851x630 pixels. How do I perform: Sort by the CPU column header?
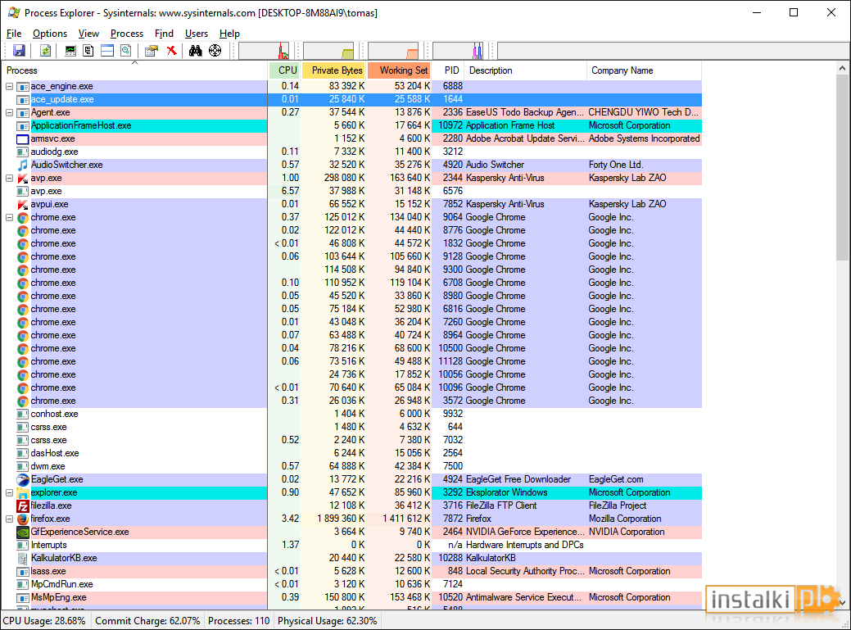284,70
